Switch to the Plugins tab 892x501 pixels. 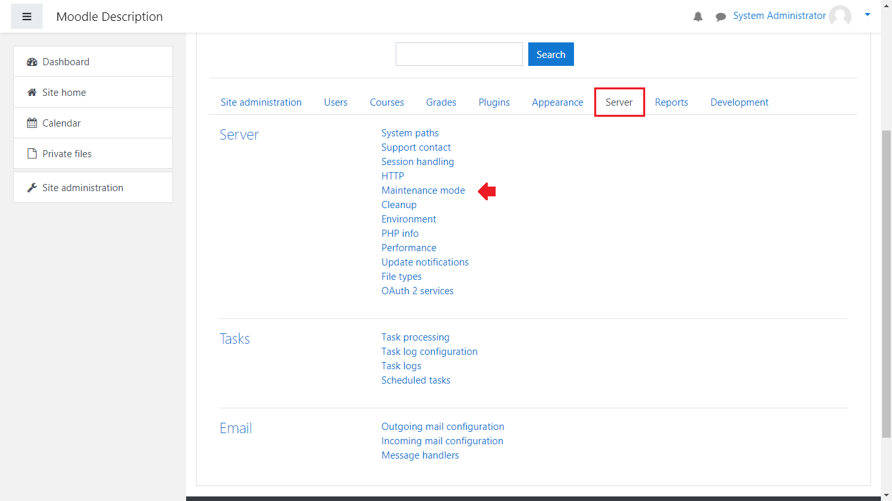tap(494, 102)
